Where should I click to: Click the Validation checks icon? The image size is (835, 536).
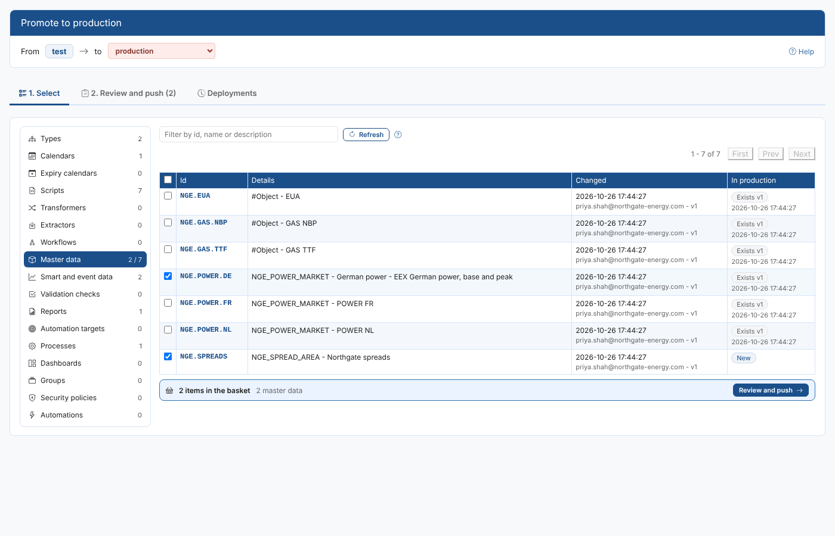(x=32, y=294)
